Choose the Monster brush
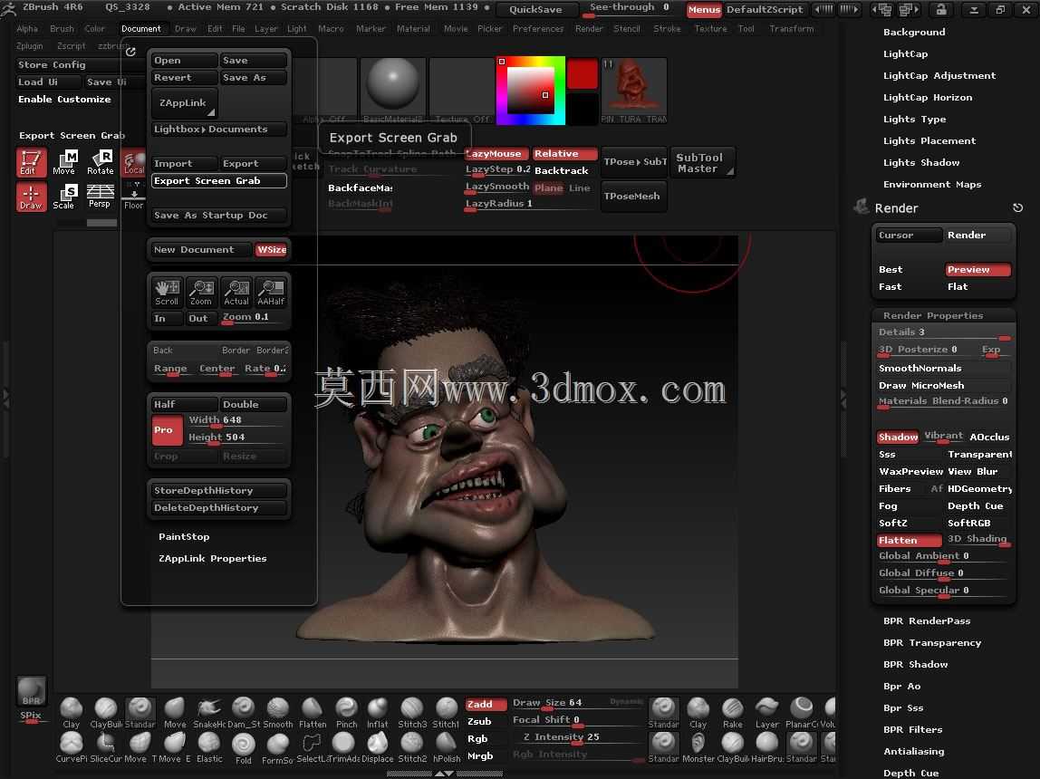 698,747
